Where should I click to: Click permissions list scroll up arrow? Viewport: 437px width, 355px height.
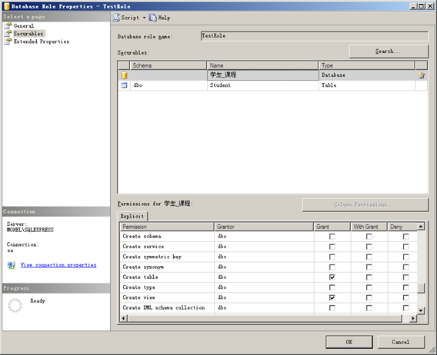click(x=421, y=227)
